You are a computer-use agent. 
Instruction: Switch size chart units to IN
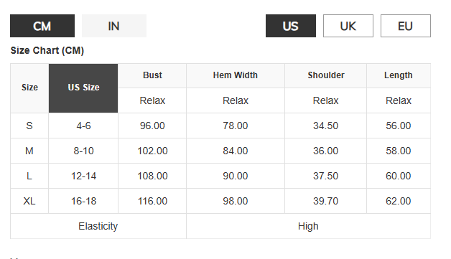click(114, 26)
